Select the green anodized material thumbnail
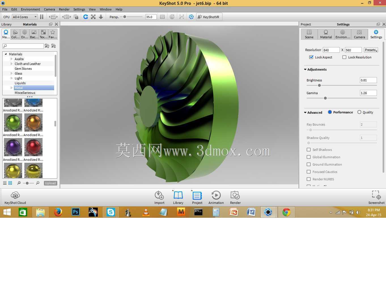The width and height of the screenshot is (386, 302). [13, 123]
